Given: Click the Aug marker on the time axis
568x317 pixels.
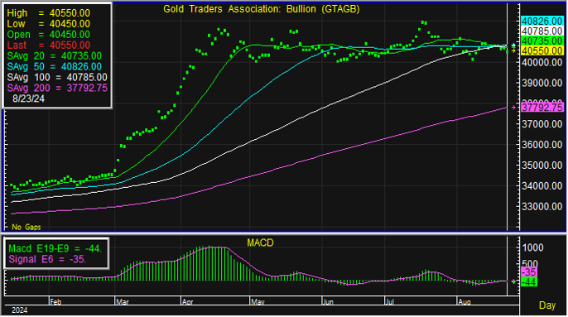Looking at the screenshot, I should click(464, 302).
